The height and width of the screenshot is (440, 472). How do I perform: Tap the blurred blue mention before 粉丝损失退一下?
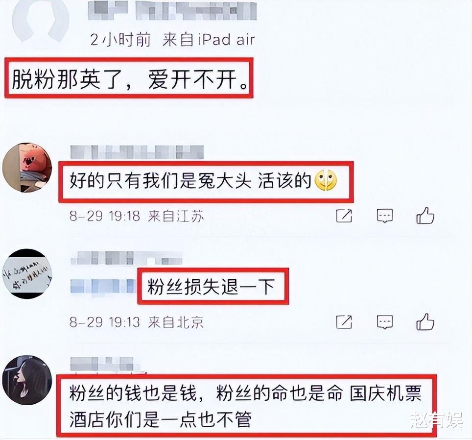pos(103,286)
